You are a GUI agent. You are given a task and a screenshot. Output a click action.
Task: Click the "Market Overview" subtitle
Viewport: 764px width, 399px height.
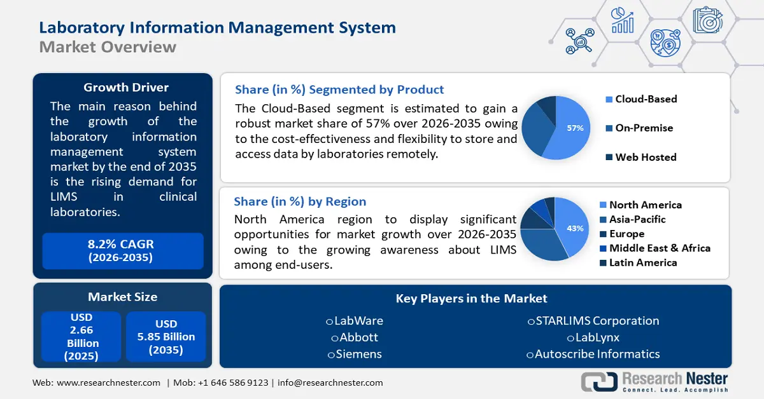click(108, 47)
